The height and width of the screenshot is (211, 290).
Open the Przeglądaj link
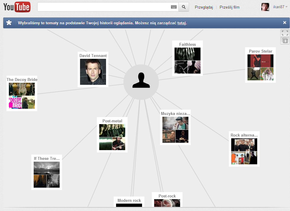tap(204, 7)
